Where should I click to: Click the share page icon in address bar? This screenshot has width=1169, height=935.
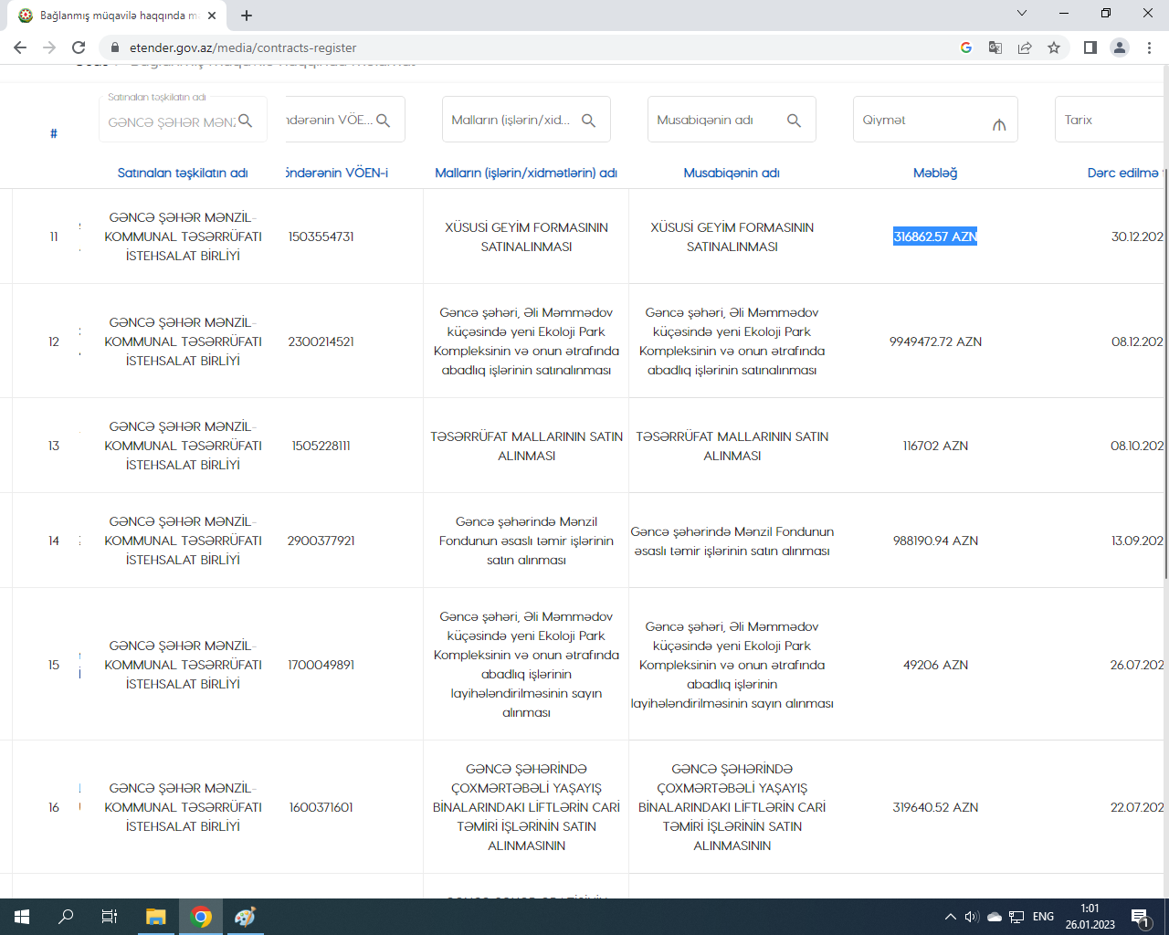[1025, 47]
